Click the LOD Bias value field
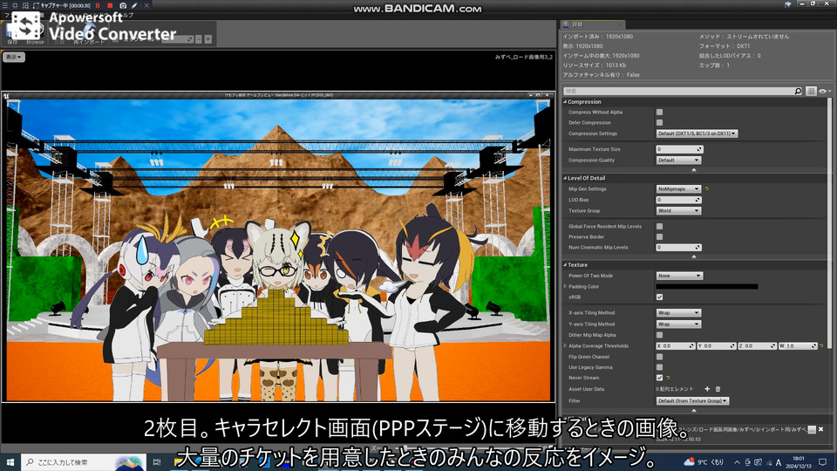The height and width of the screenshot is (471, 837). tap(678, 200)
